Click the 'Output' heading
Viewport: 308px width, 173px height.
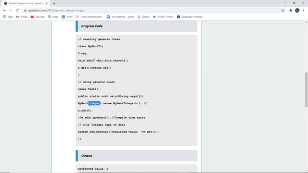pos(87,156)
